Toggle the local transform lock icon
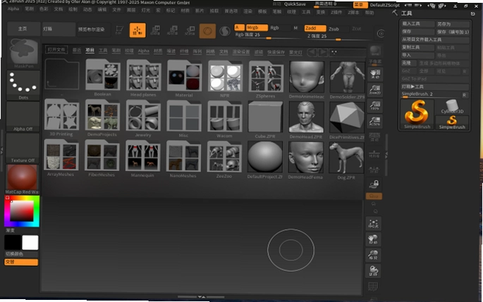This screenshot has width=483, height=302. (374, 184)
